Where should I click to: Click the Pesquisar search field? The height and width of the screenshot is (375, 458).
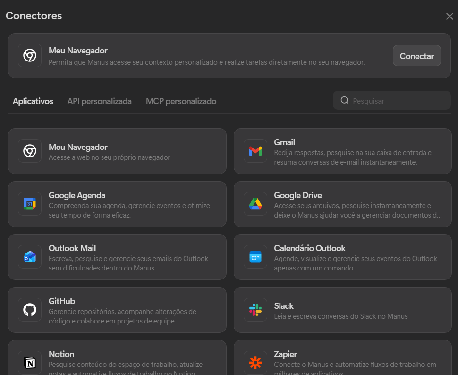point(392,100)
